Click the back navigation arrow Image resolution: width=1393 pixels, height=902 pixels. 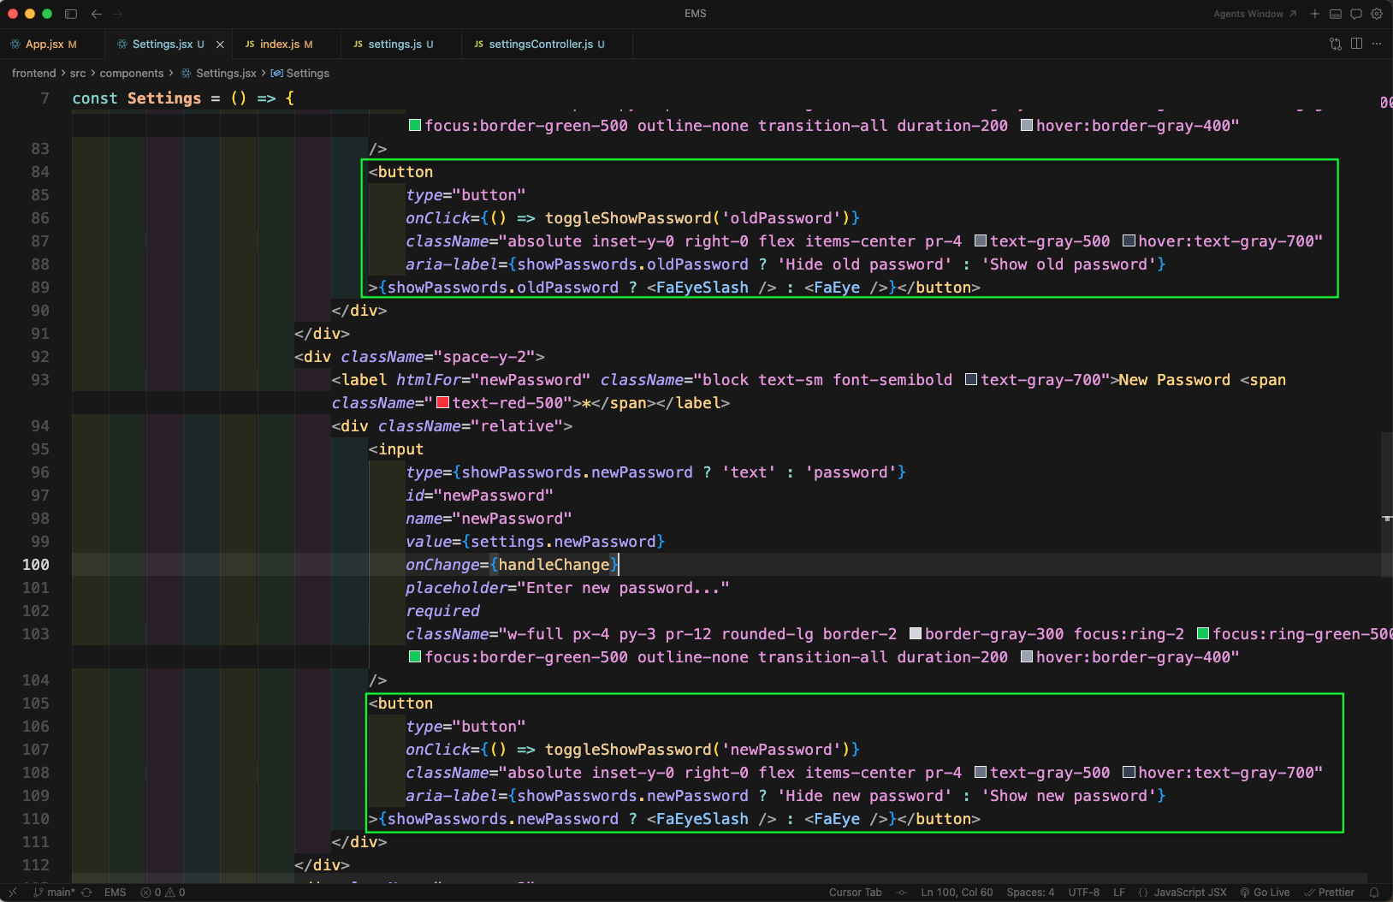(x=97, y=14)
